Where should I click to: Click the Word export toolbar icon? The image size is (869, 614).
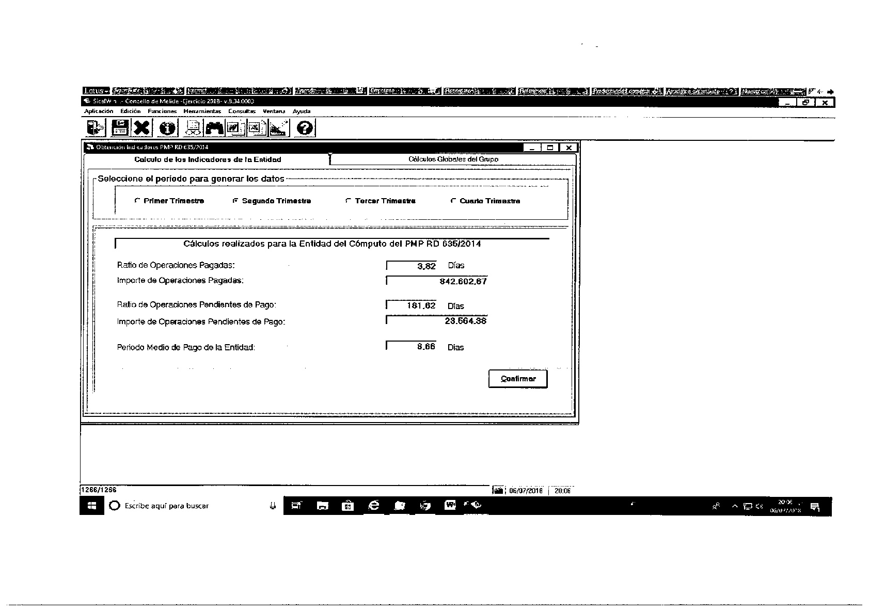235,127
